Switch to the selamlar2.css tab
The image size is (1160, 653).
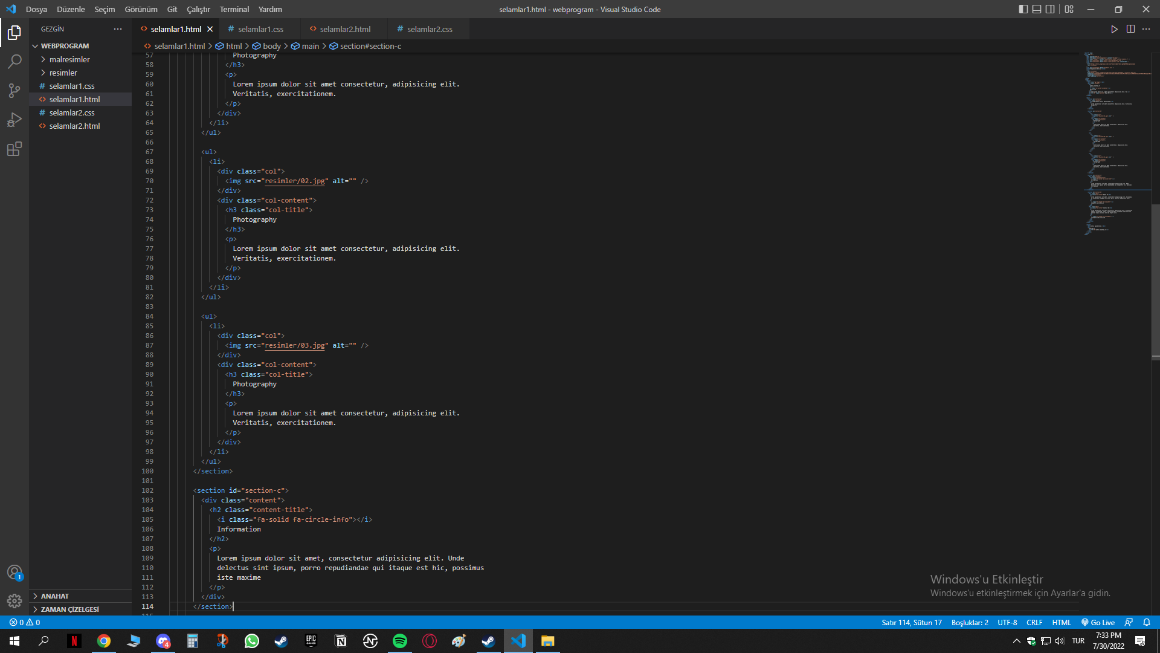point(429,29)
